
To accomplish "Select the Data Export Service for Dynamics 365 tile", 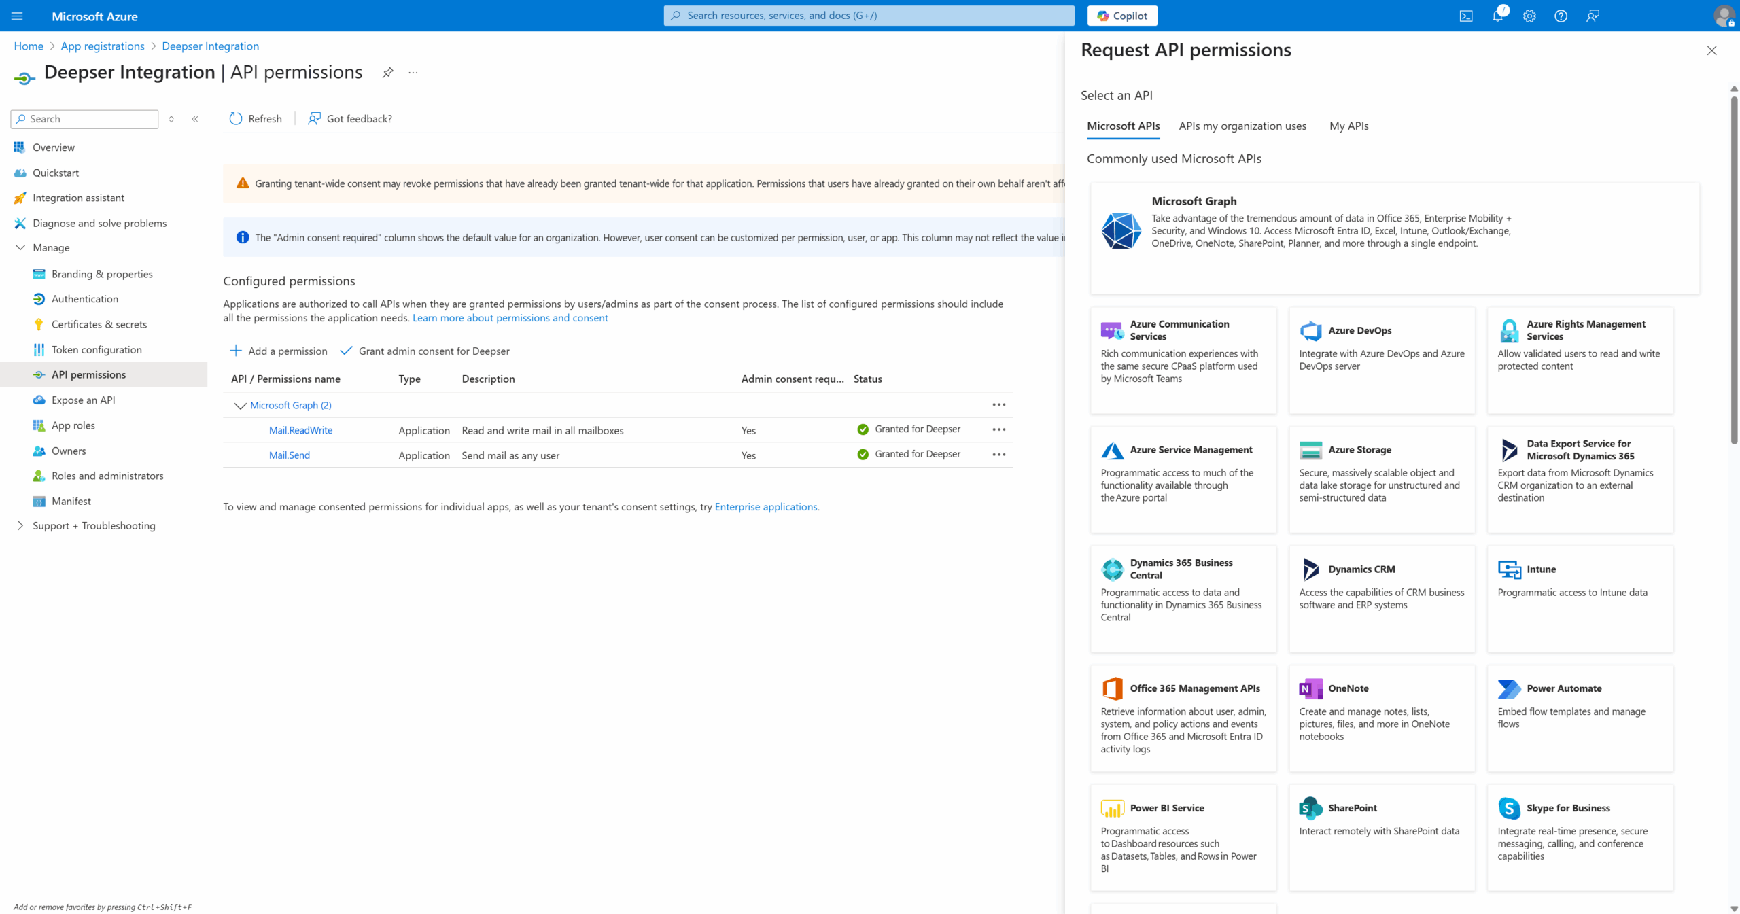I will (x=1580, y=479).
